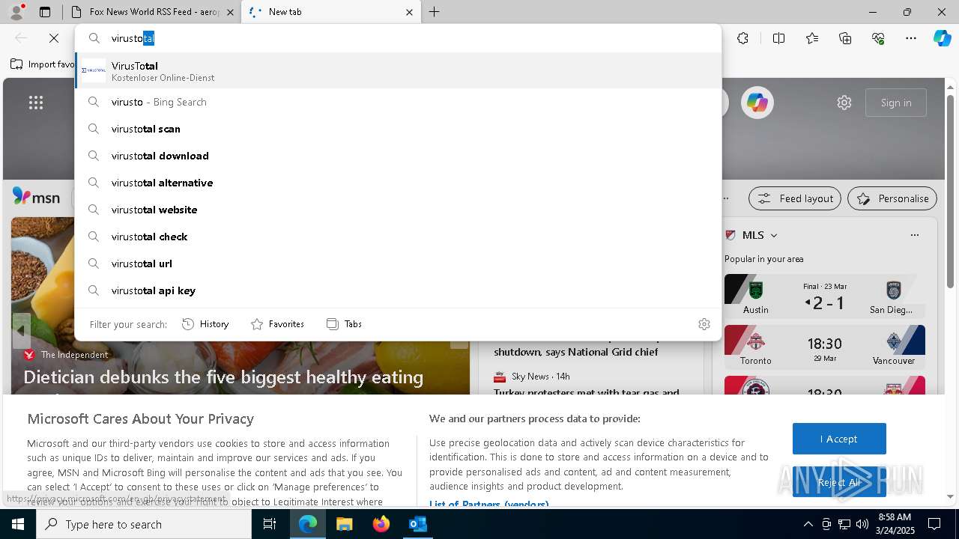Stop loading page with X button

(54, 38)
